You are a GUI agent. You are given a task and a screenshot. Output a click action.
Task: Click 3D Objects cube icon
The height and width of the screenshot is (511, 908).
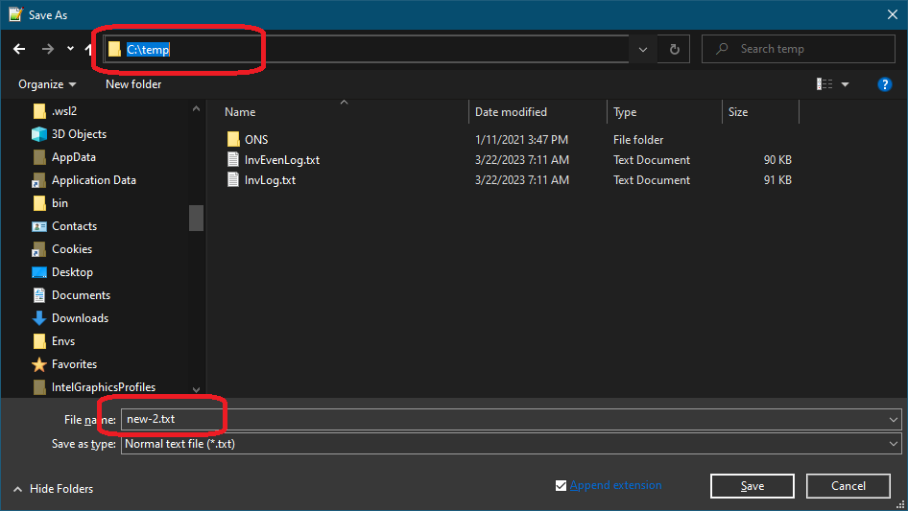(x=39, y=134)
